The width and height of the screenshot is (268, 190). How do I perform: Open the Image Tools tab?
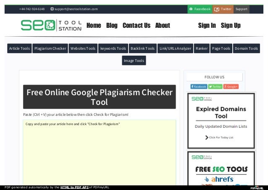(x=134, y=61)
